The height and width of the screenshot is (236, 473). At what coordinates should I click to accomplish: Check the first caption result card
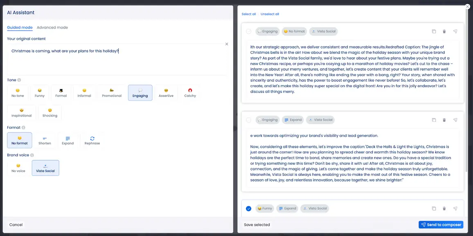coord(248,31)
